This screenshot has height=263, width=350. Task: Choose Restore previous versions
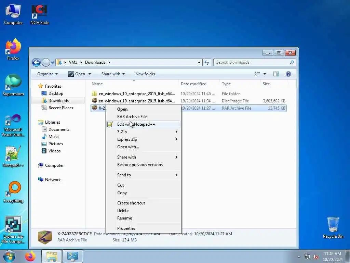pyautogui.click(x=143, y=165)
